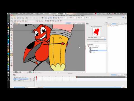Open the Edit menu

[24, 13]
